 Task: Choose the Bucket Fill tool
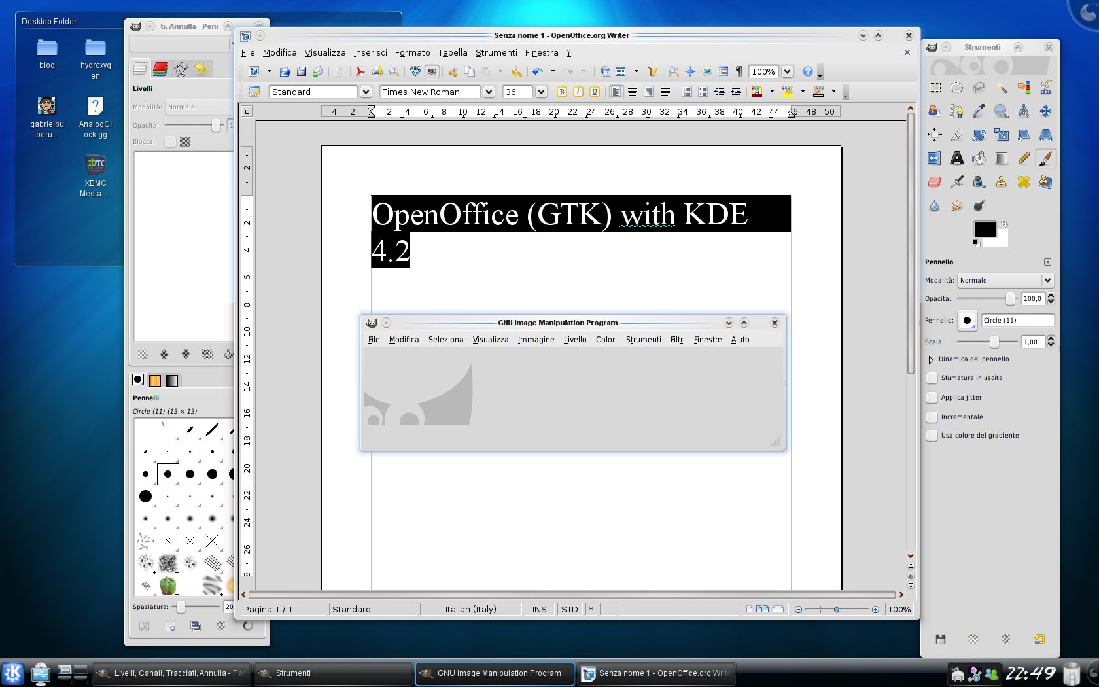979,158
